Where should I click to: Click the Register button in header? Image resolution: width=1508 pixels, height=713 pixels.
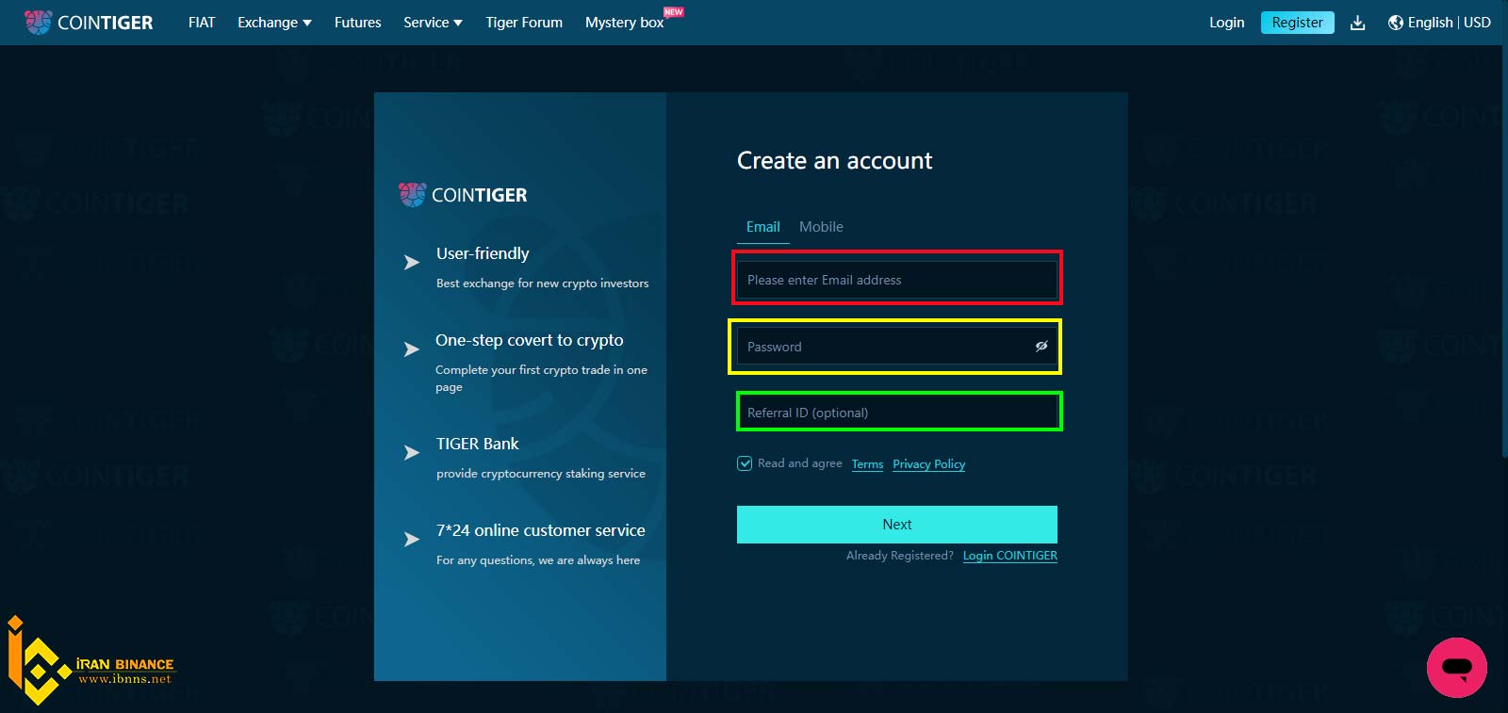pyautogui.click(x=1297, y=23)
